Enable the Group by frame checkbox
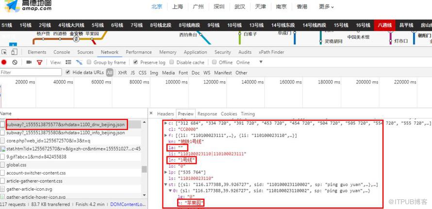Viewport: 432px width, 209px height. pos(89,62)
